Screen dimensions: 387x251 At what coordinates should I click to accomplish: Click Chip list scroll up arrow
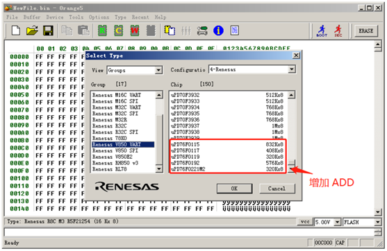(292, 95)
